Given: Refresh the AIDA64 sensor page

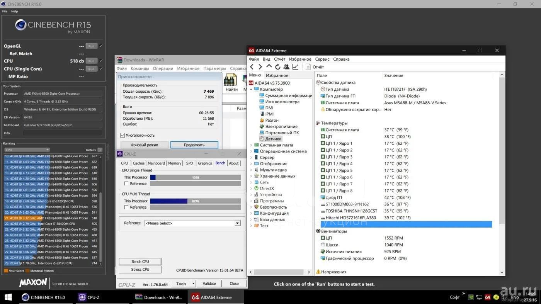Looking at the screenshot, I should (277, 67).
